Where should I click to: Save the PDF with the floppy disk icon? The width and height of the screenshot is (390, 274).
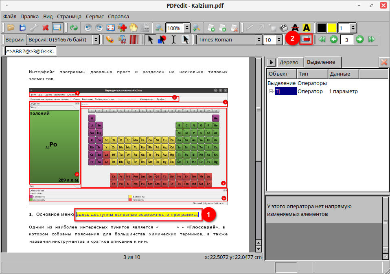22,28
